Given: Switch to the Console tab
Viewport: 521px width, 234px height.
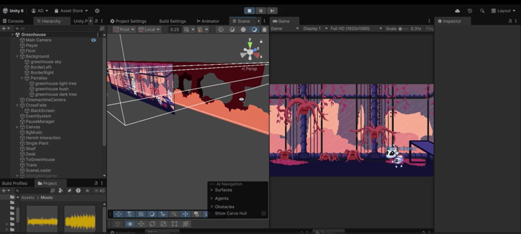Looking at the screenshot, I should pyautogui.click(x=13, y=21).
